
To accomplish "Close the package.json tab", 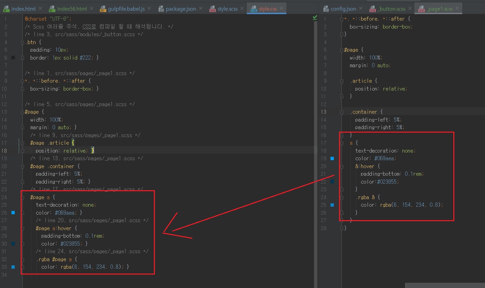I will pos(201,9).
